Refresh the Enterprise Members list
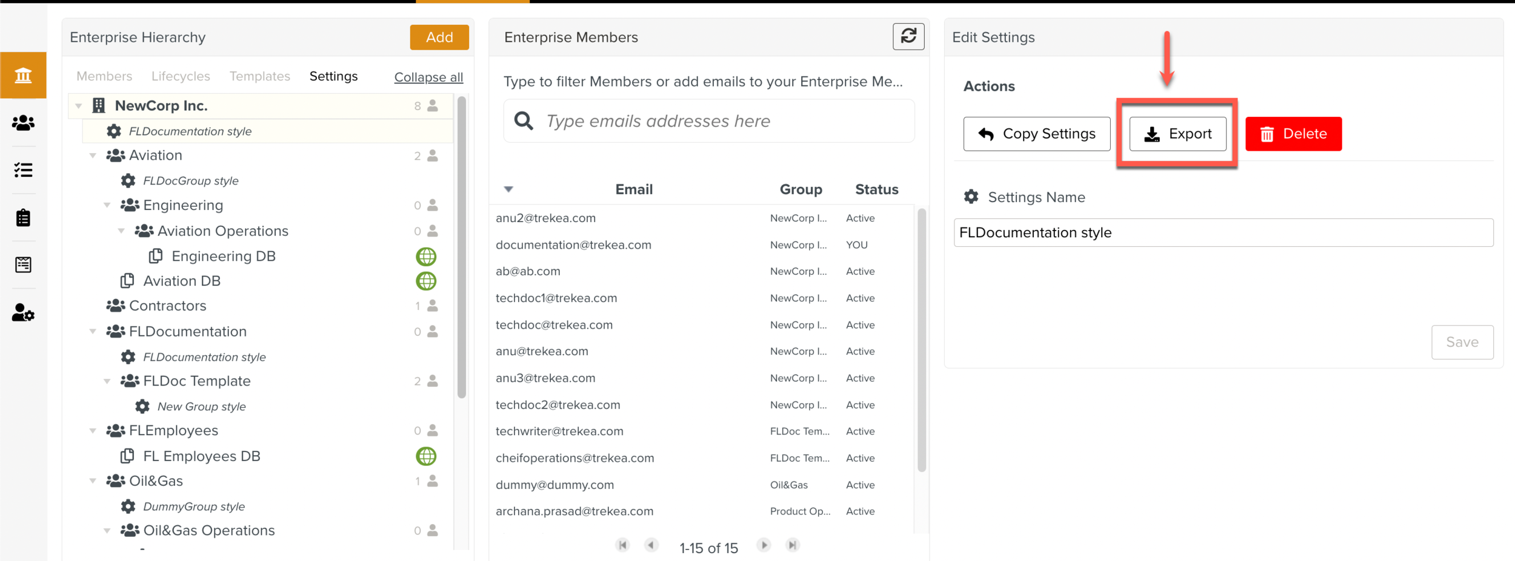The height and width of the screenshot is (561, 1515). (908, 37)
